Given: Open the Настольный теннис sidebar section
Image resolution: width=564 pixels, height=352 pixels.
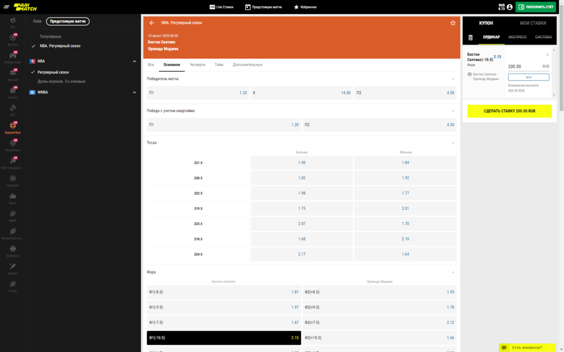Looking at the screenshot, I should pyautogui.click(x=12, y=163).
